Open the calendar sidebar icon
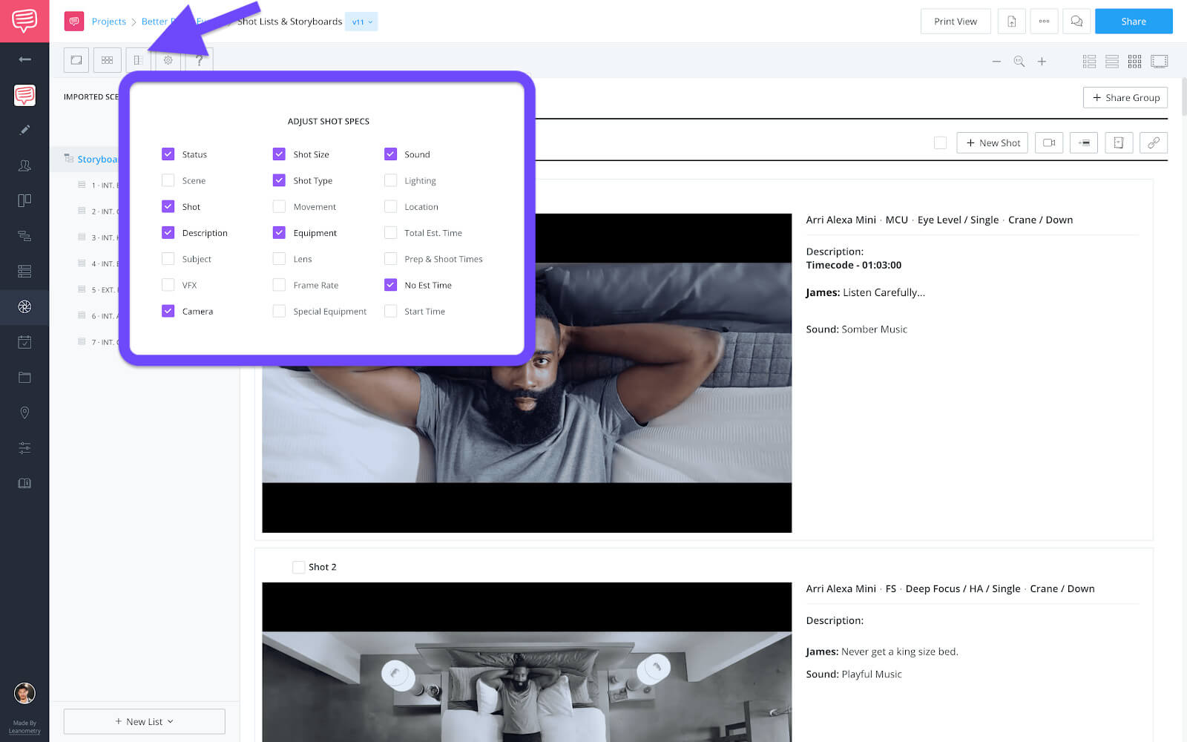Screen dimensions: 1187x742 (24, 342)
